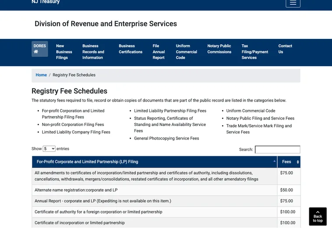Select the Alternate name registration row
Viewport: 332px width, 228px height.
point(166,190)
